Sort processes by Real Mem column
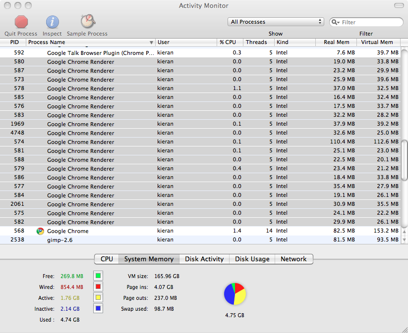The width and height of the screenshot is (408, 333). coord(336,43)
